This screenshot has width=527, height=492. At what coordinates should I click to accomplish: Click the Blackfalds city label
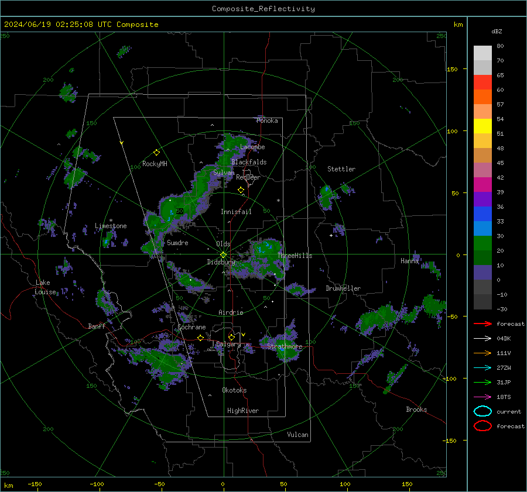[249, 162]
